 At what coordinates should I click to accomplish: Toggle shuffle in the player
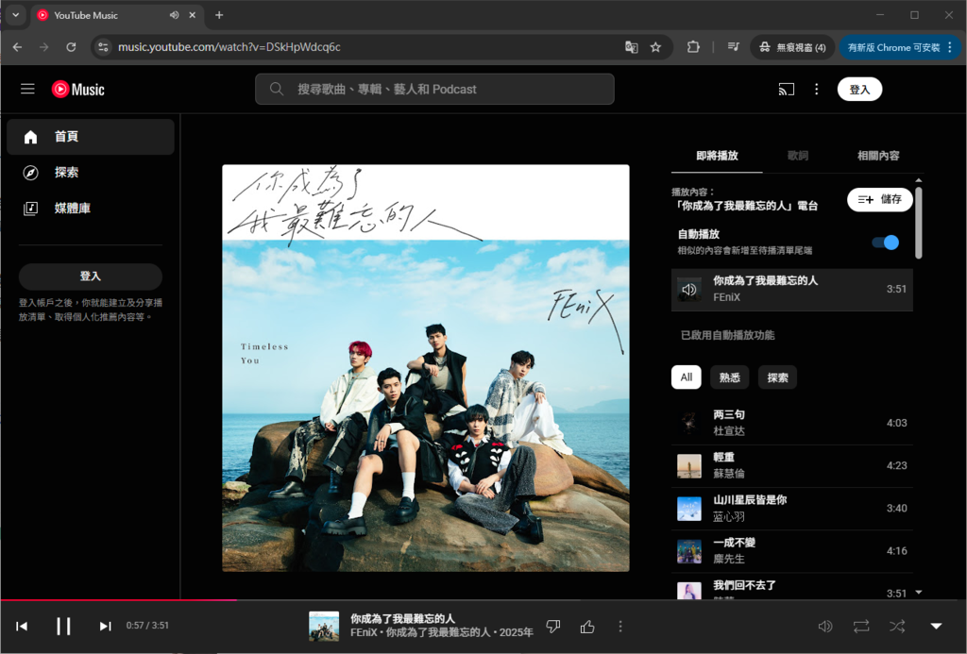tap(897, 627)
